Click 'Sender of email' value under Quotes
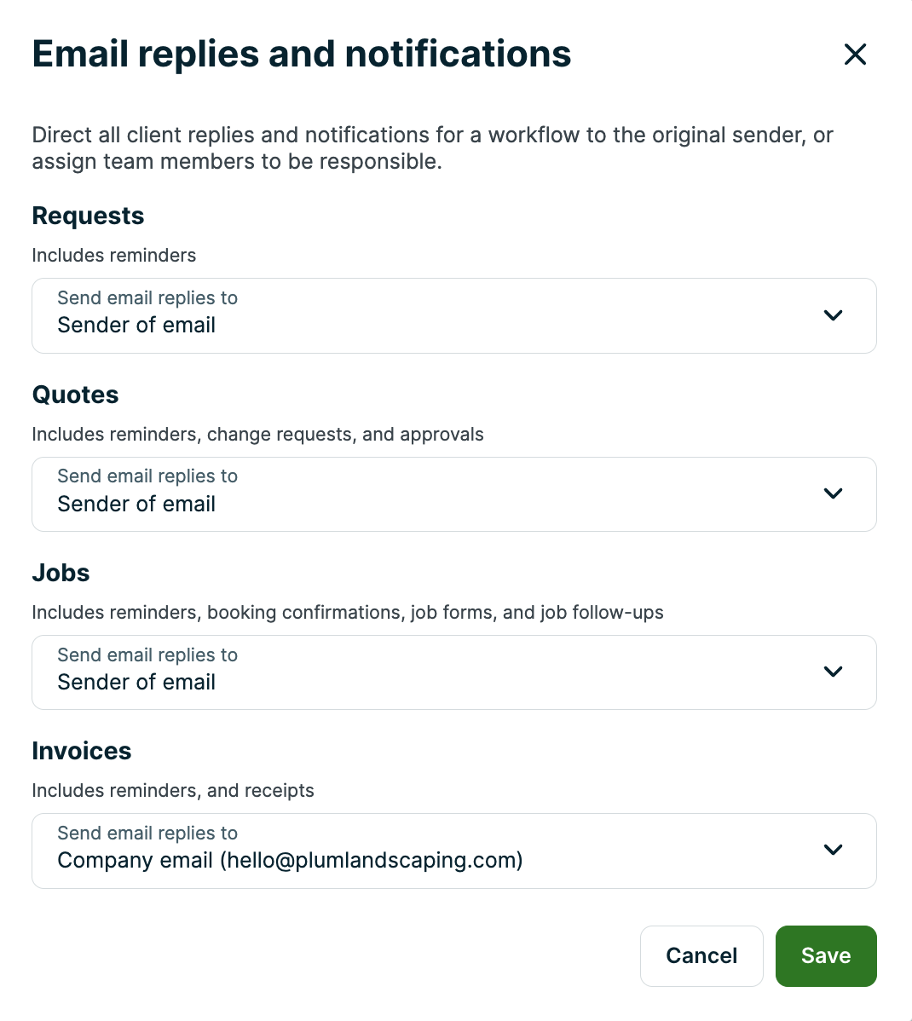Screen dimensions: 912x1021 [x=136, y=505]
